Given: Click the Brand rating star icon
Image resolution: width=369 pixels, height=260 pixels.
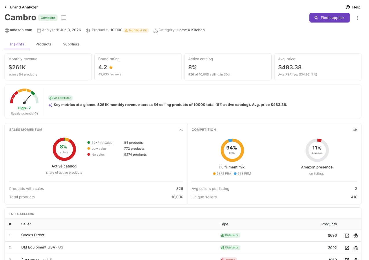Looking at the screenshot, I should click(x=111, y=67).
